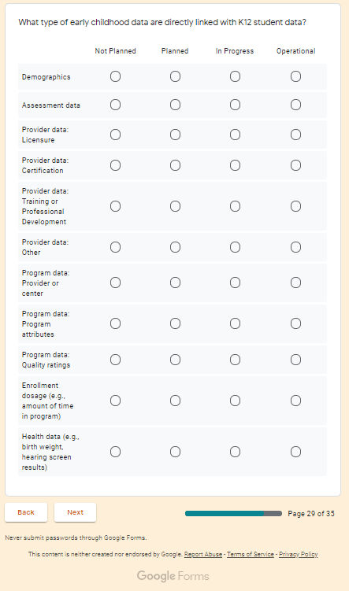Set Provider data: Certification to In Progress
The height and width of the screenshot is (591, 349).
[235, 165]
